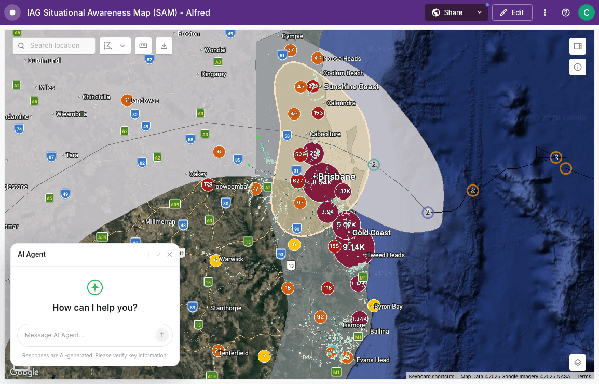
Task: Click the purple cyclone track point 2
Action: point(428,213)
